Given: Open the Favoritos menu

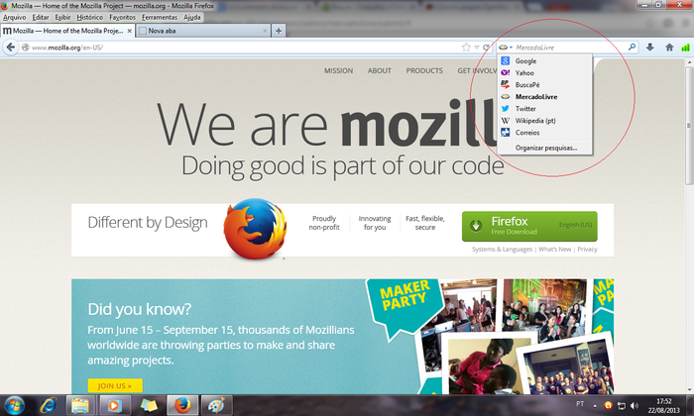Looking at the screenshot, I should [122, 17].
